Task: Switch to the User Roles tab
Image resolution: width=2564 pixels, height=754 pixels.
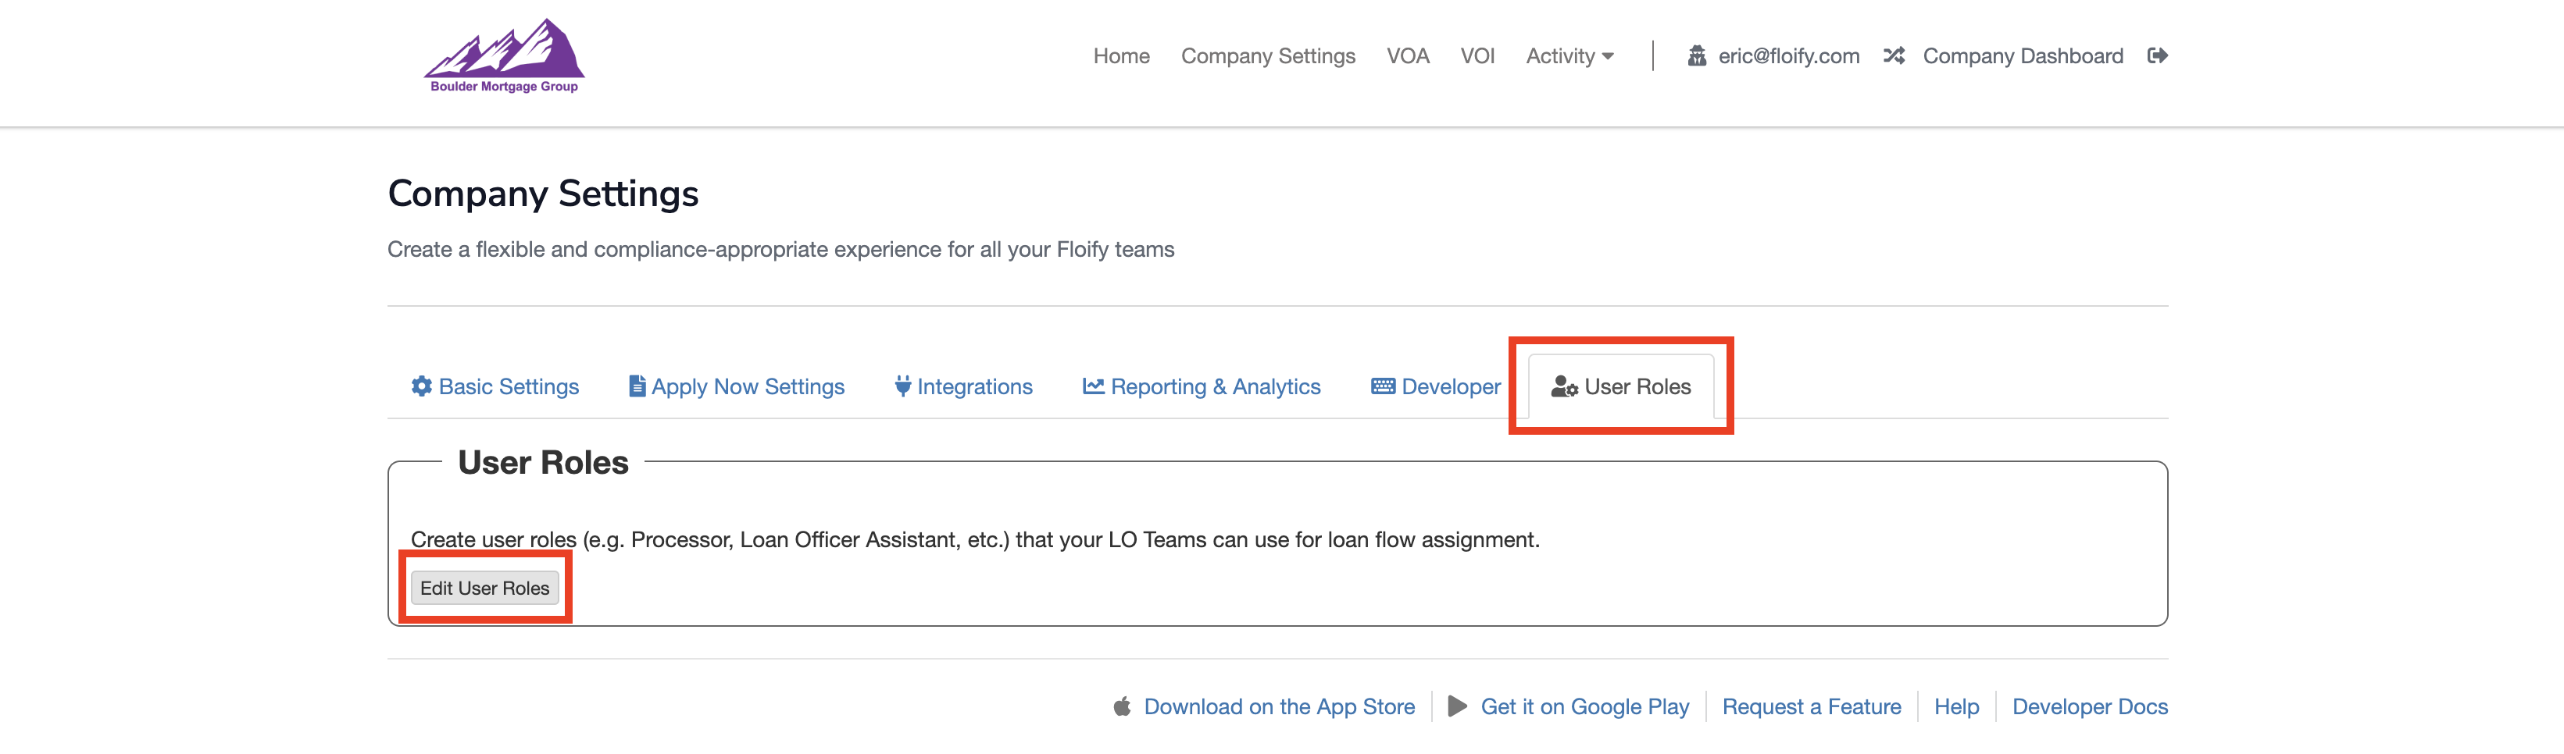Action: (x=1621, y=386)
